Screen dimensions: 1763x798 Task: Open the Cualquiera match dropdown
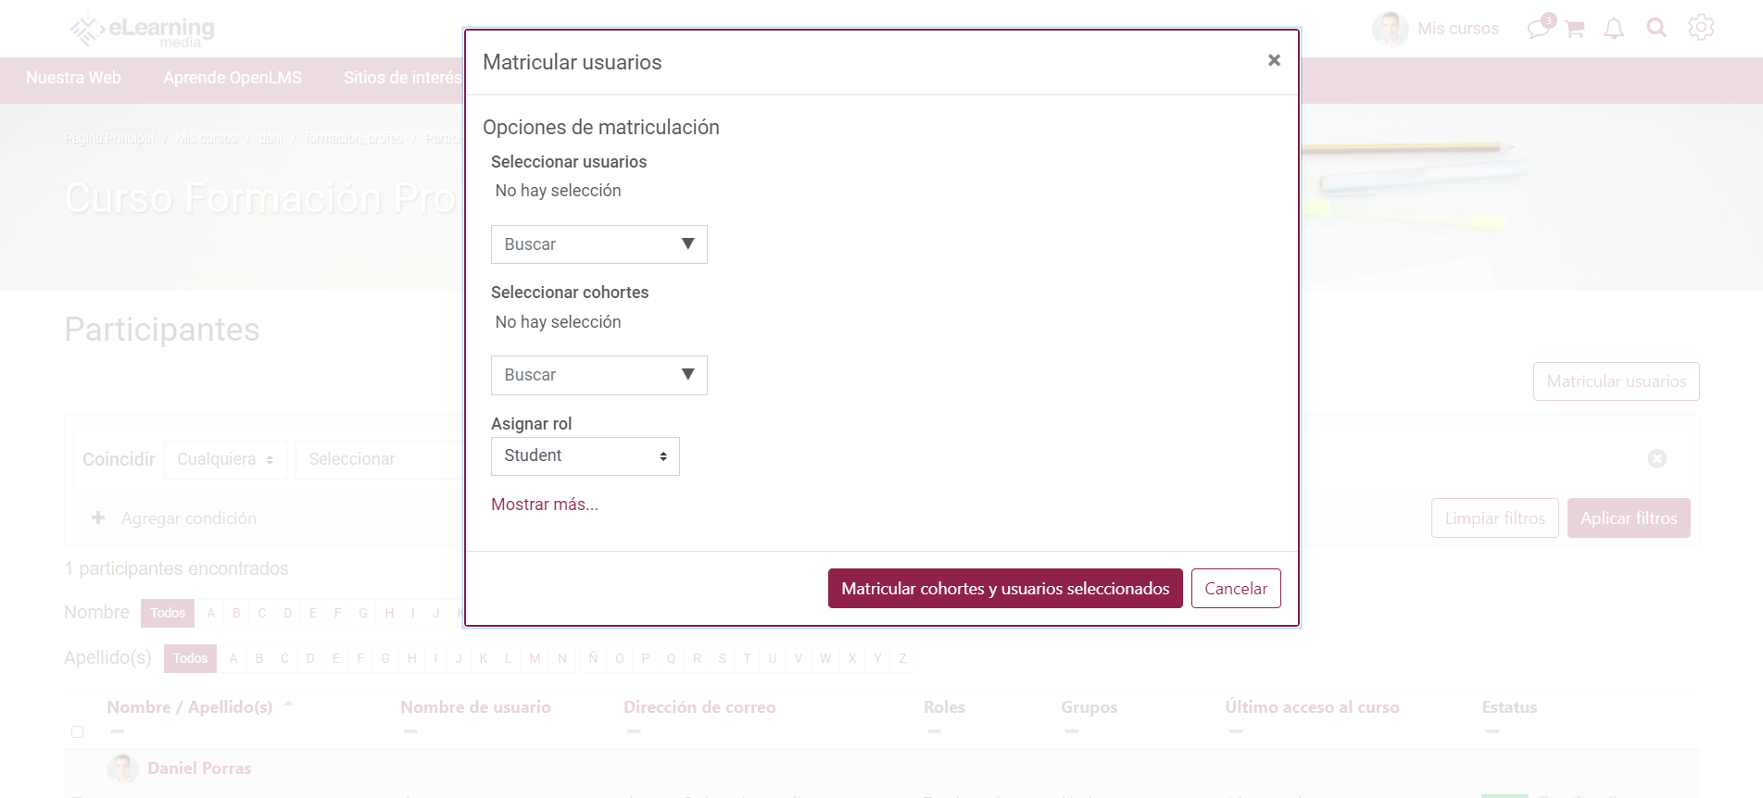[225, 460]
